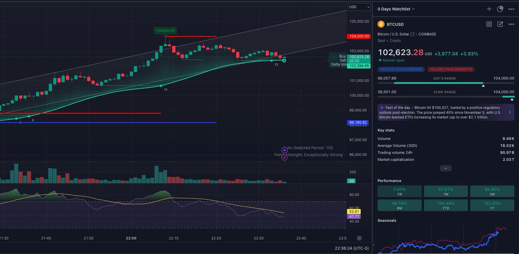This screenshot has height=254, width=519.
Task: Click the Performance section heading
Action: [389, 181]
